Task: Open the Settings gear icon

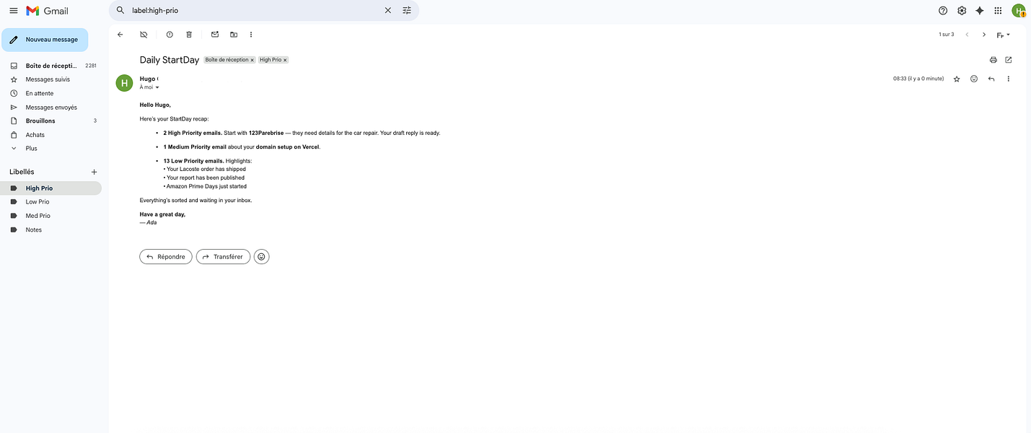Action: coord(962,11)
